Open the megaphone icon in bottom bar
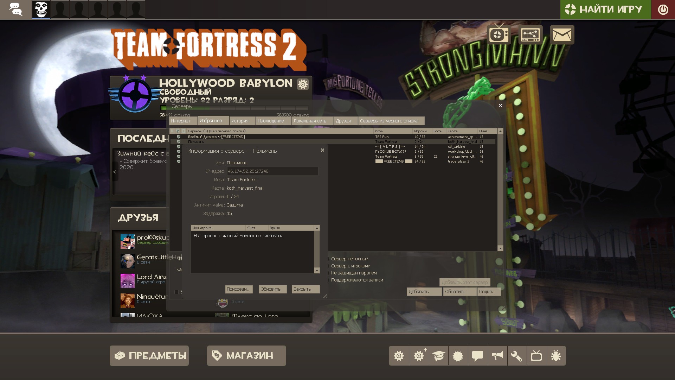675x380 pixels. click(497, 356)
